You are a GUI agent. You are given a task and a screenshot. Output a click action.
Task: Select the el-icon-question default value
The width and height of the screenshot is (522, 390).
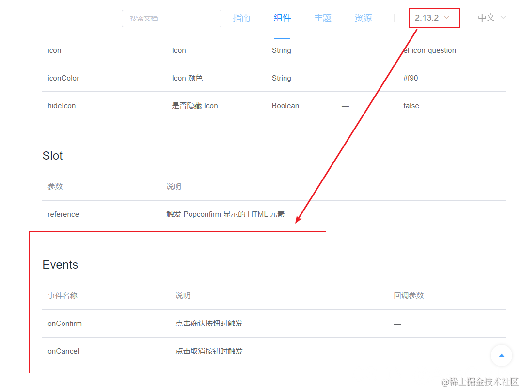tap(429, 50)
